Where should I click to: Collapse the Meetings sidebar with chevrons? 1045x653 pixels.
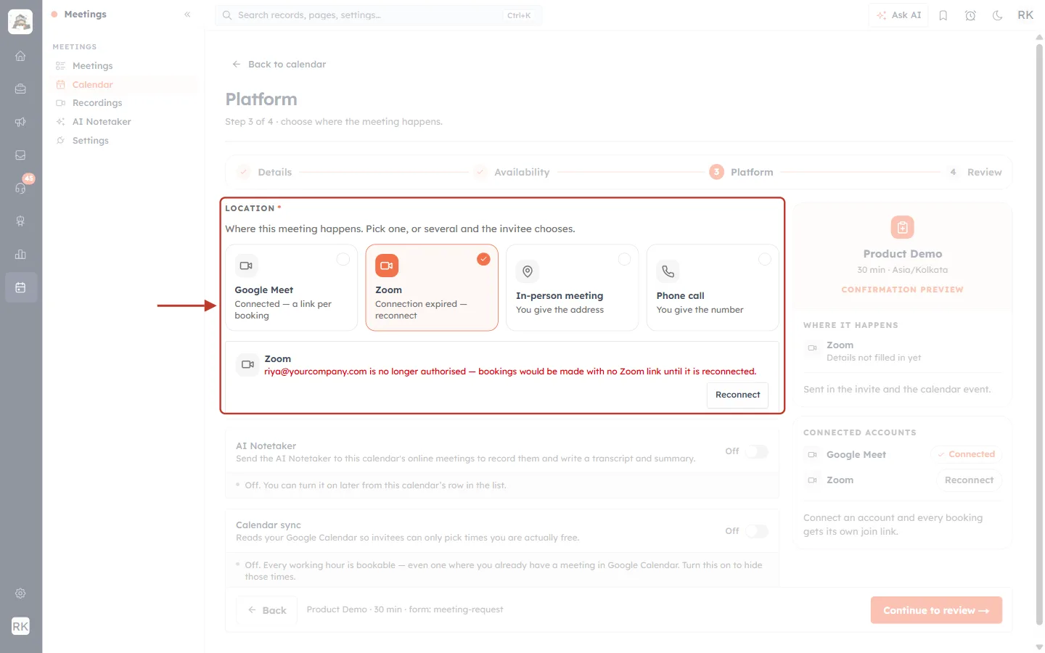187,15
